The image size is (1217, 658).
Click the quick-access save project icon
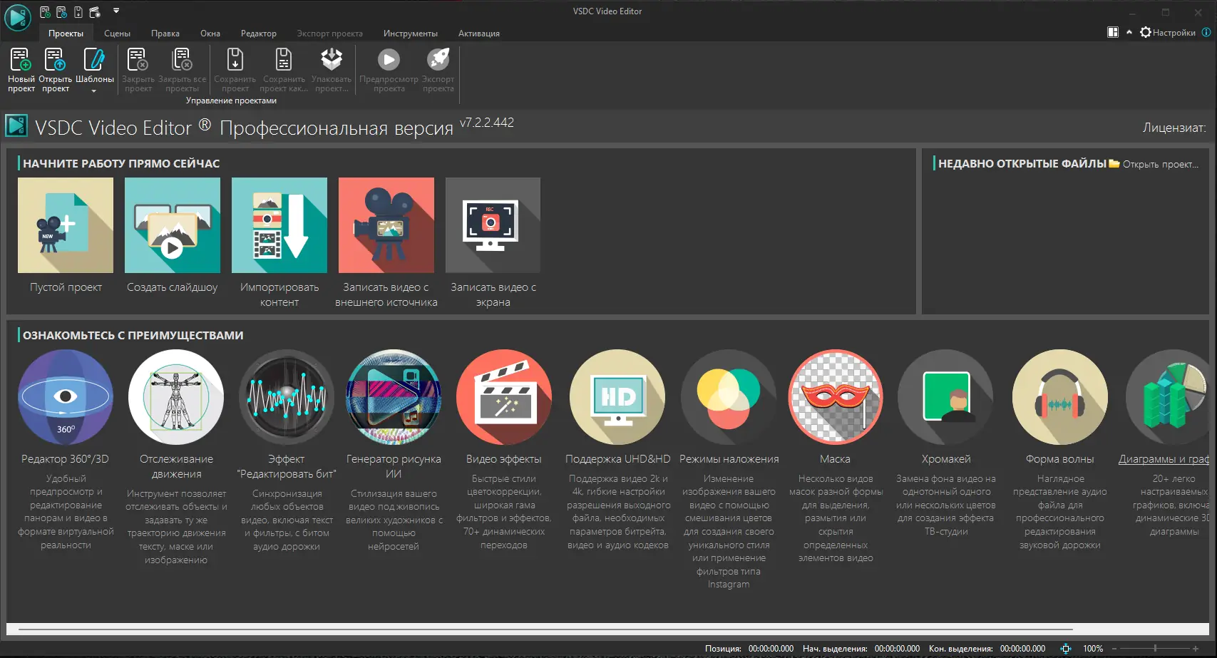click(78, 11)
